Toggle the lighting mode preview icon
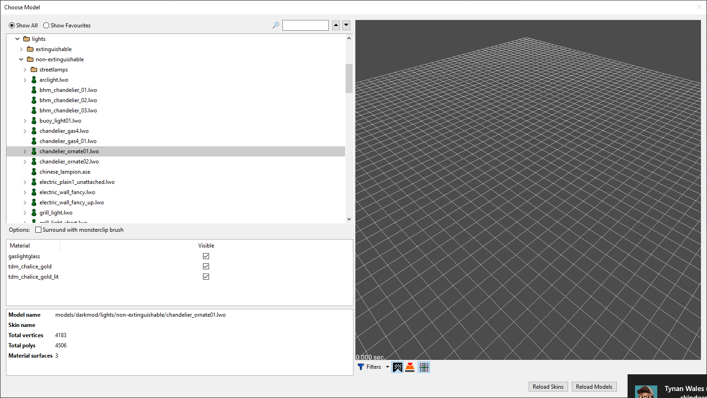 [x=410, y=367]
